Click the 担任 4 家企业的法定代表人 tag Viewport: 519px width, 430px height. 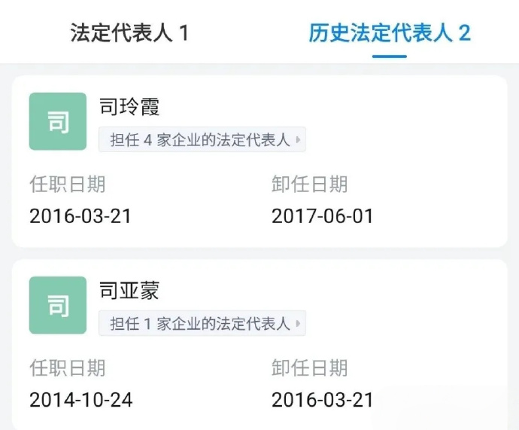tap(200, 140)
